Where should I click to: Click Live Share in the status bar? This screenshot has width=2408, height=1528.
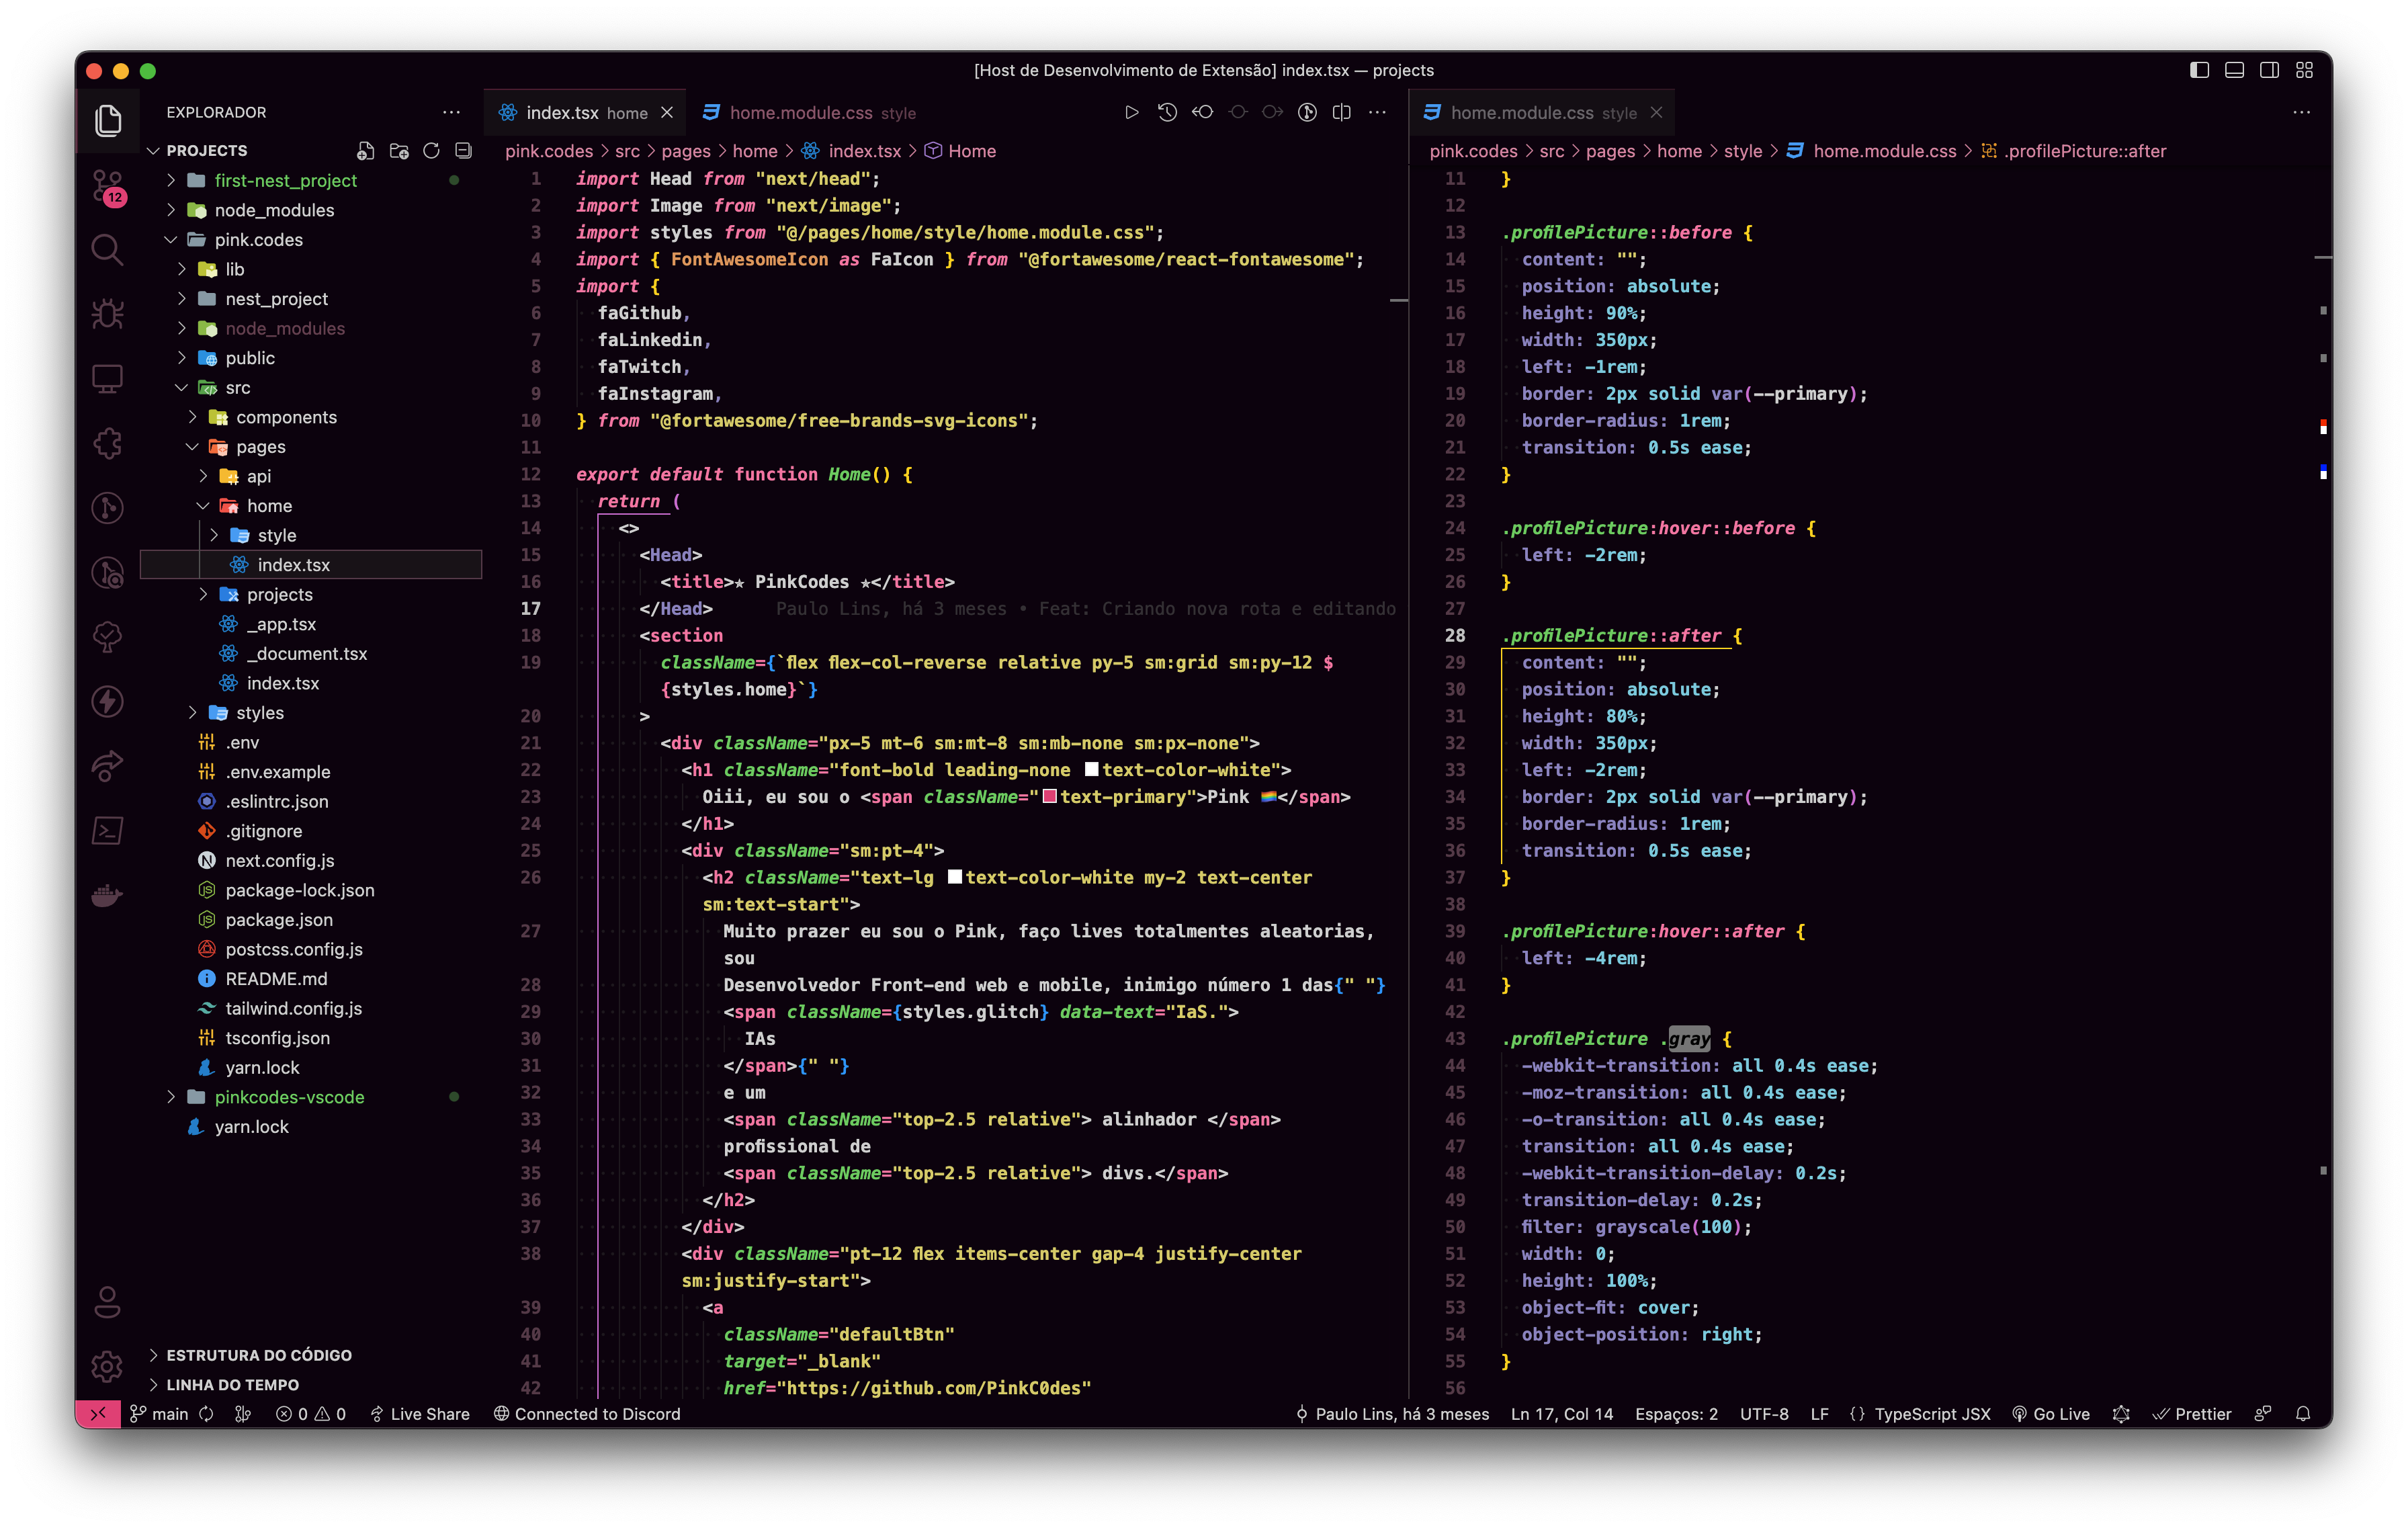tap(420, 1414)
